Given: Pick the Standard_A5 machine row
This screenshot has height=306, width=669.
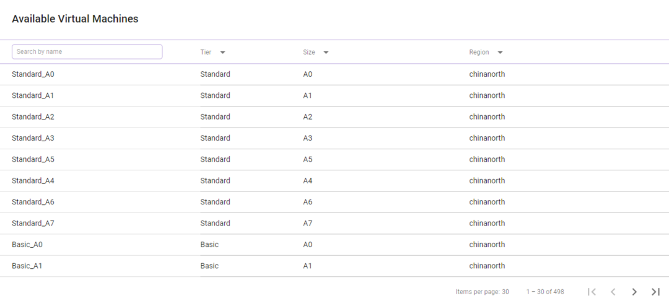Looking at the screenshot, I should [x=33, y=159].
